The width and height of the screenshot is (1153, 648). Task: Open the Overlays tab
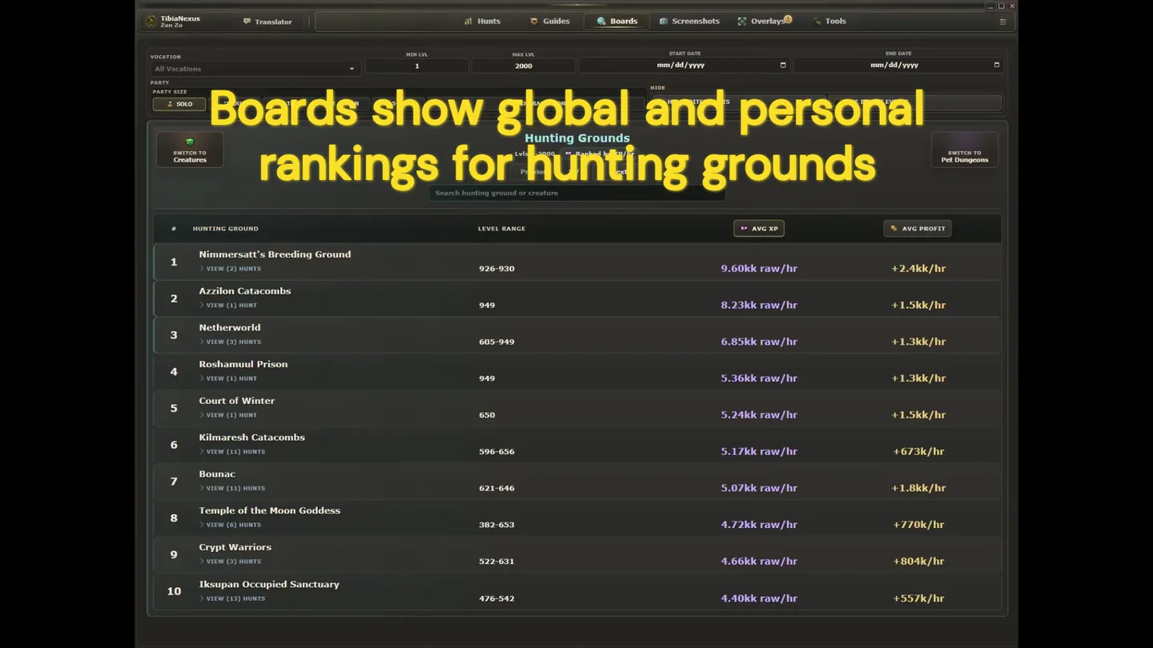coord(761,21)
